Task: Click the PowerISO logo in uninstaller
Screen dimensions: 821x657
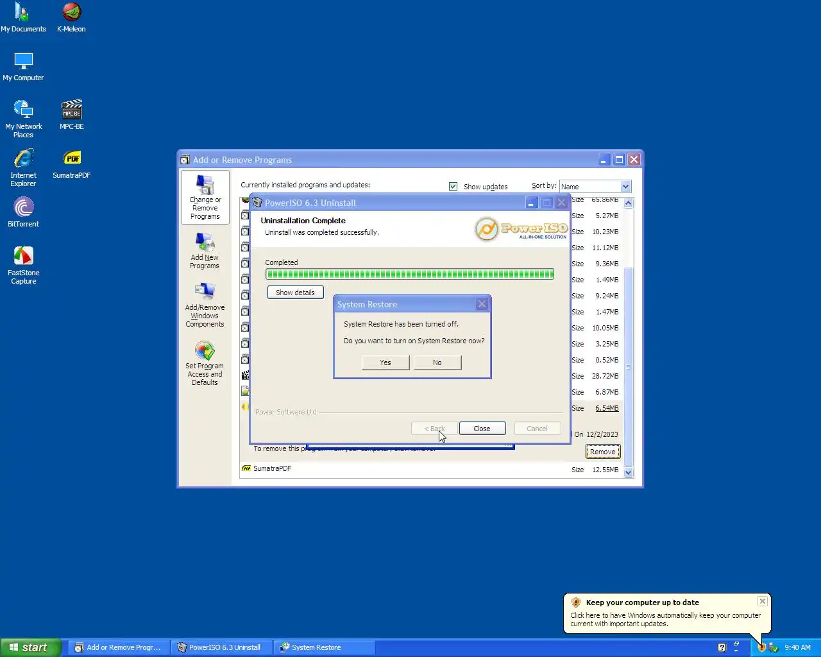Action: (x=521, y=229)
